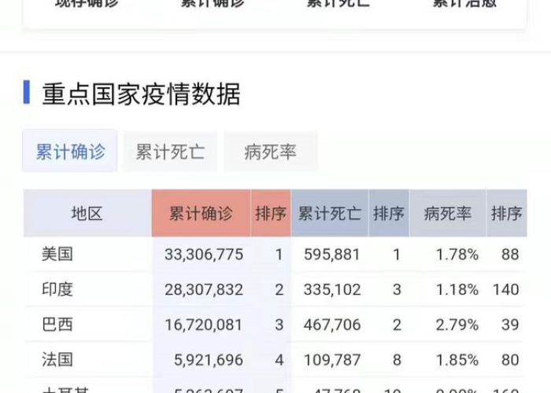
Task: Click the value 28,307,832
Action: point(204,289)
